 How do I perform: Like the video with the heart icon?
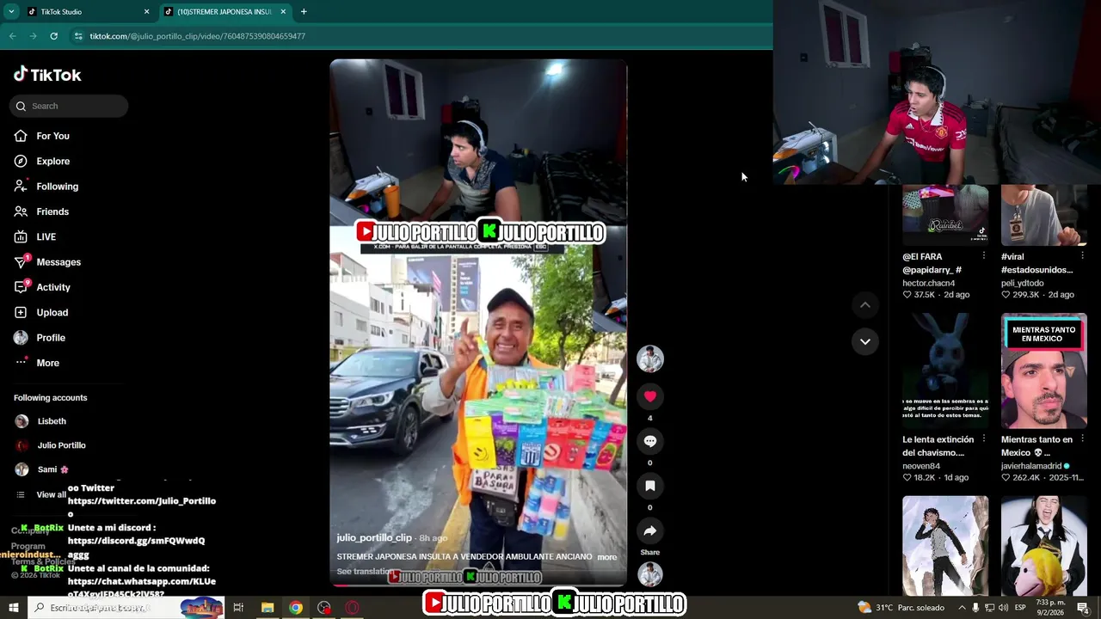coord(650,396)
